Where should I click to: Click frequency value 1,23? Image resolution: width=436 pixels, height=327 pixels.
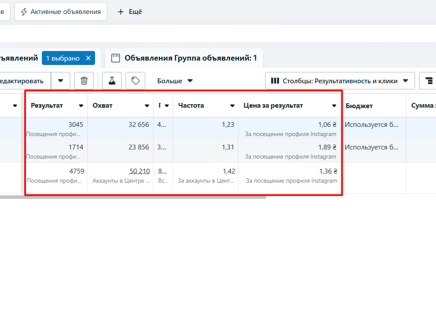pos(228,125)
